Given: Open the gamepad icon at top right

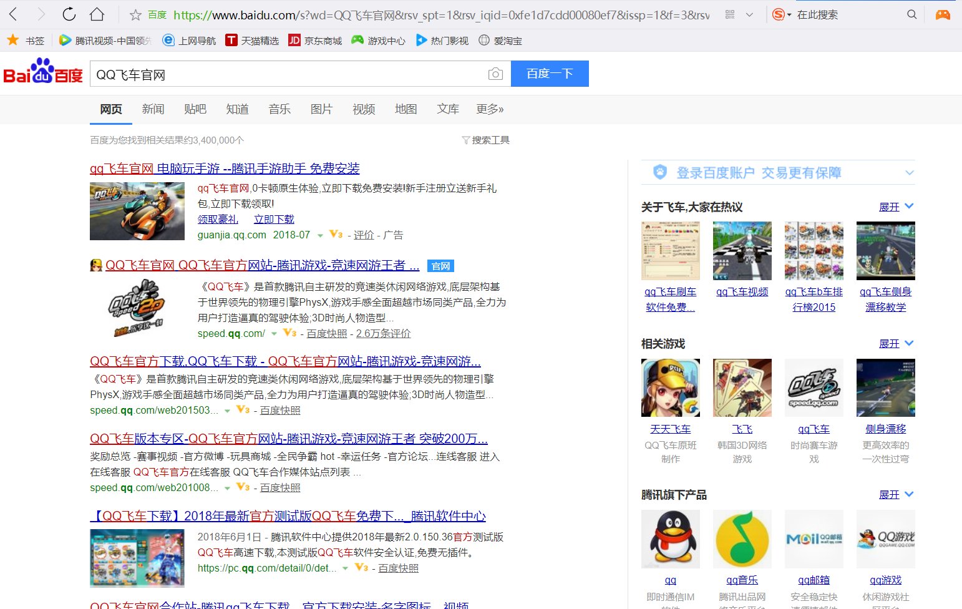Looking at the screenshot, I should pos(943,14).
